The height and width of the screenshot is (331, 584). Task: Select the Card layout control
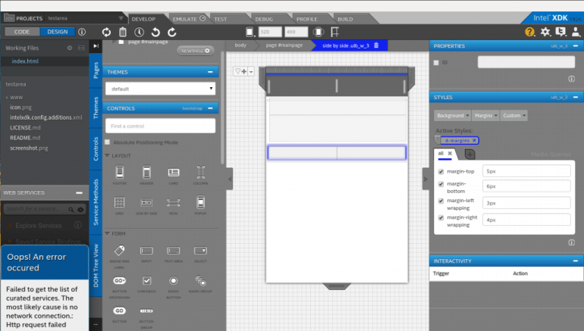point(174,175)
